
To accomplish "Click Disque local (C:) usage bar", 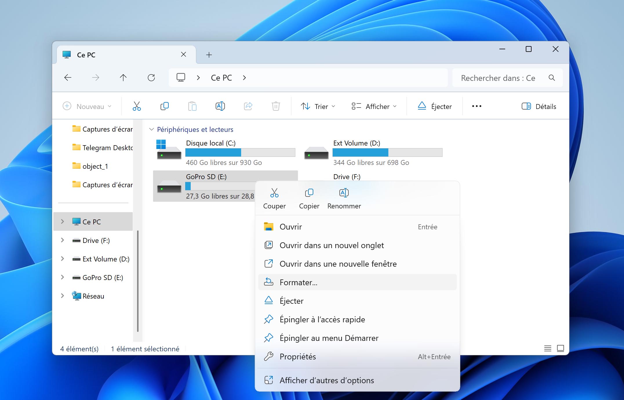I will click(240, 152).
